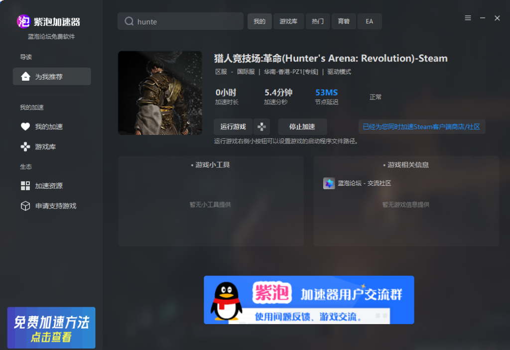Select 为我推荐 in the sidebar
Viewport: 510px width, 350px height.
point(52,77)
